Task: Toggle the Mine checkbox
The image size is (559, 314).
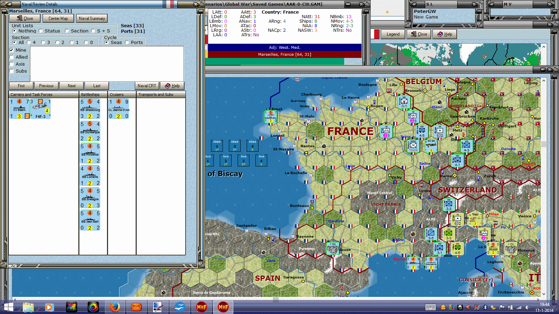Action: pos(12,50)
